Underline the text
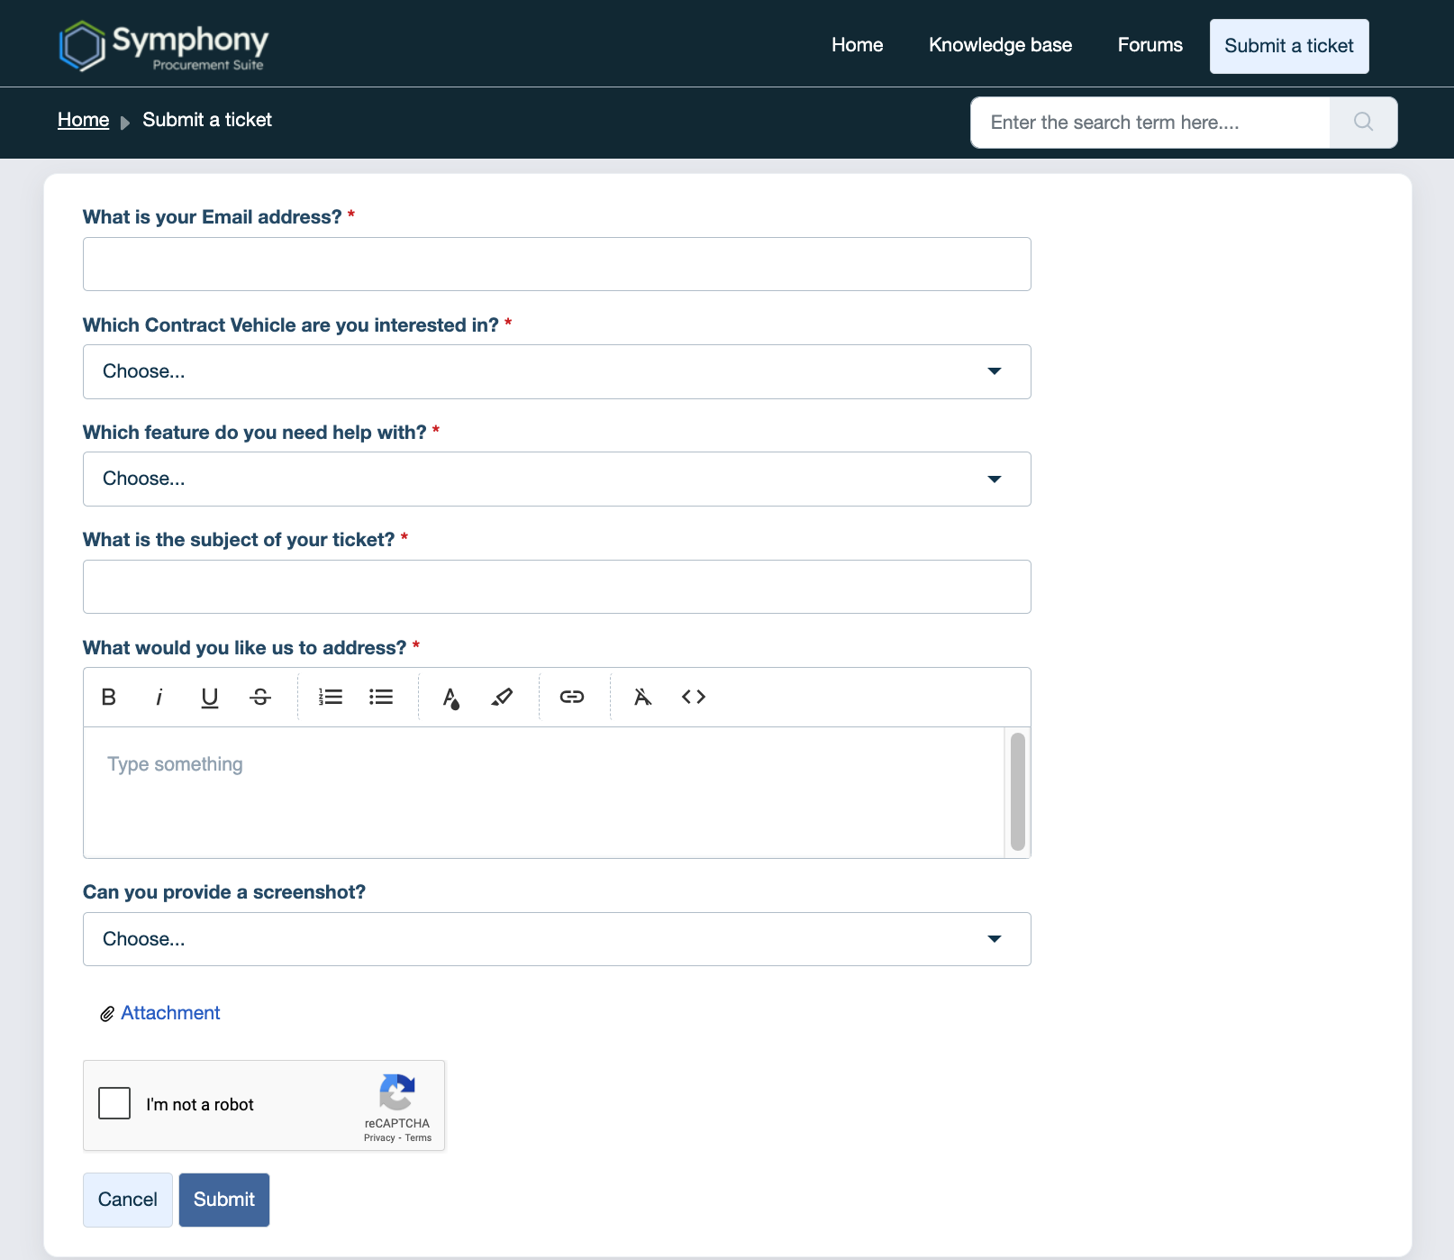Screen dimensions: 1454x1260 tap(209, 696)
